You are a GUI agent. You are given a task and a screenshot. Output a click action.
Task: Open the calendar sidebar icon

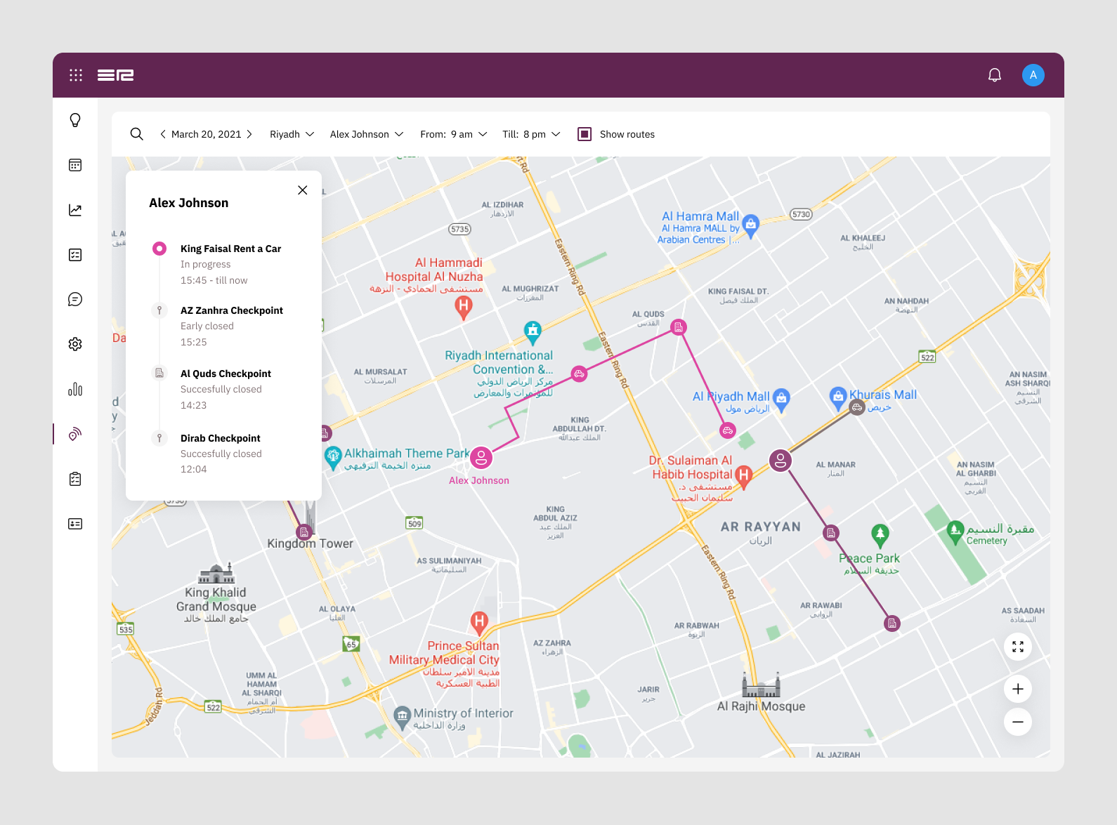(x=75, y=165)
